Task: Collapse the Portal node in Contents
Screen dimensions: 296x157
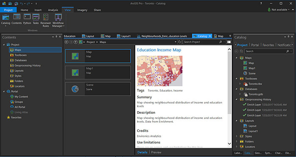Action: [x=4, y=91]
